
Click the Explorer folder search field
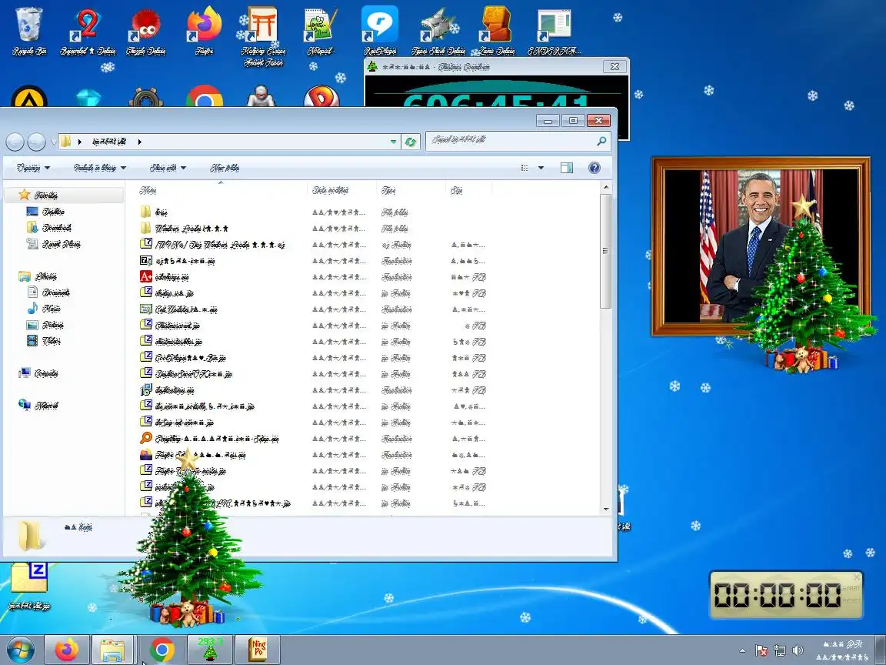pyautogui.click(x=511, y=141)
